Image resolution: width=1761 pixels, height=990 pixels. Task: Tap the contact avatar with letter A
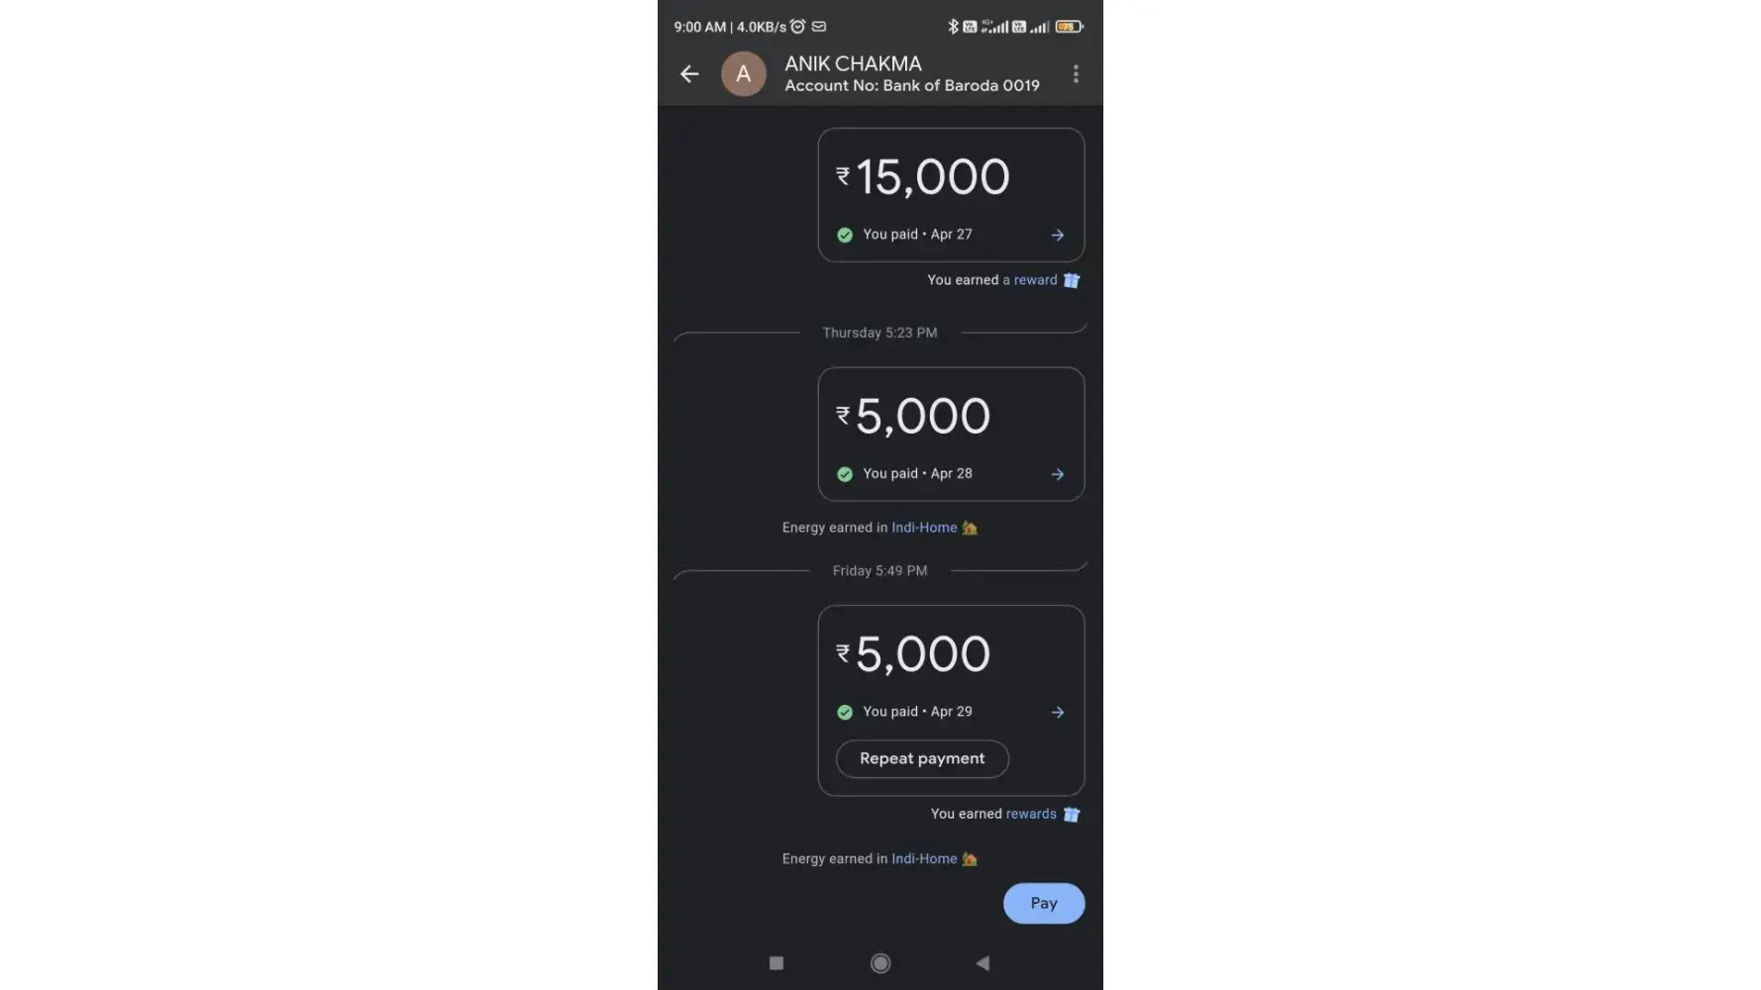(x=743, y=74)
